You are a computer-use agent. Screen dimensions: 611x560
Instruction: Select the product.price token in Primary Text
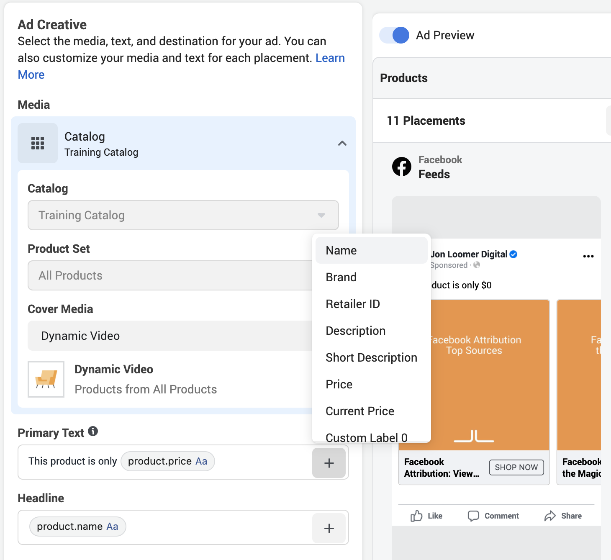pyautogui.click(x=167, y=461)
